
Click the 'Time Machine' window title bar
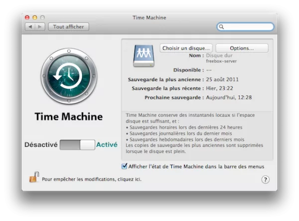(x=149, y=17)
